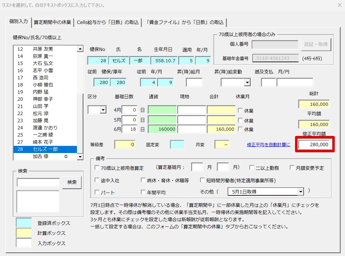Screen dimensions: 345x256
Task: Select 井原 友美 in the employee list
Action: coord(45,49)
